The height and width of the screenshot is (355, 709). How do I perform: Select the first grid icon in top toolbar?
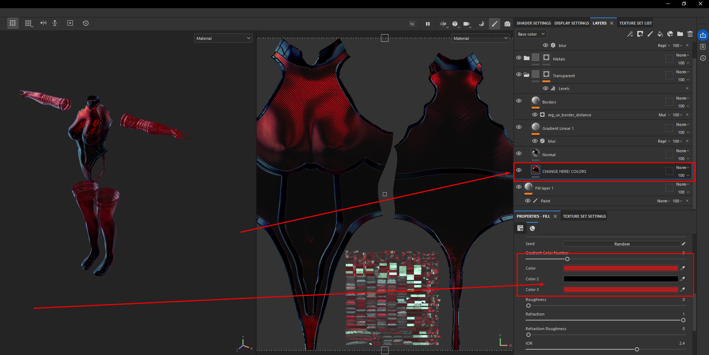coord(13,23)
